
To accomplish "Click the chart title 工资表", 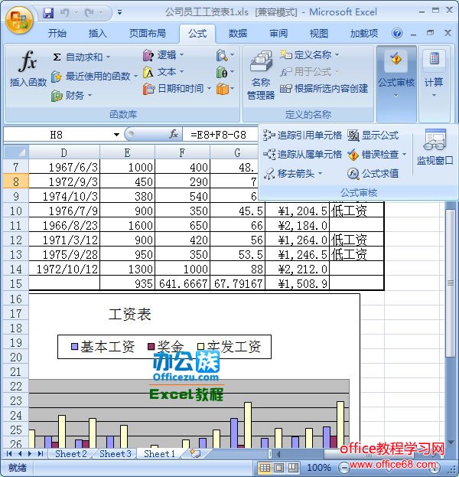I will (x=130, y=314).
